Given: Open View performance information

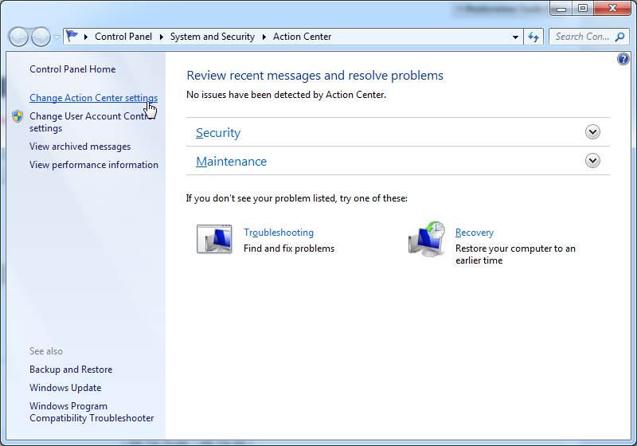Looking at the screenshot, I should point(94,165).
